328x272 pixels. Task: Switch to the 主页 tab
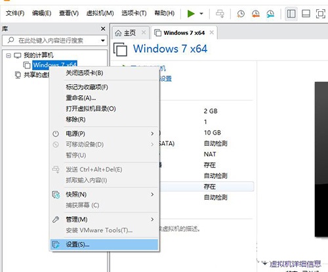pos(130,33)
